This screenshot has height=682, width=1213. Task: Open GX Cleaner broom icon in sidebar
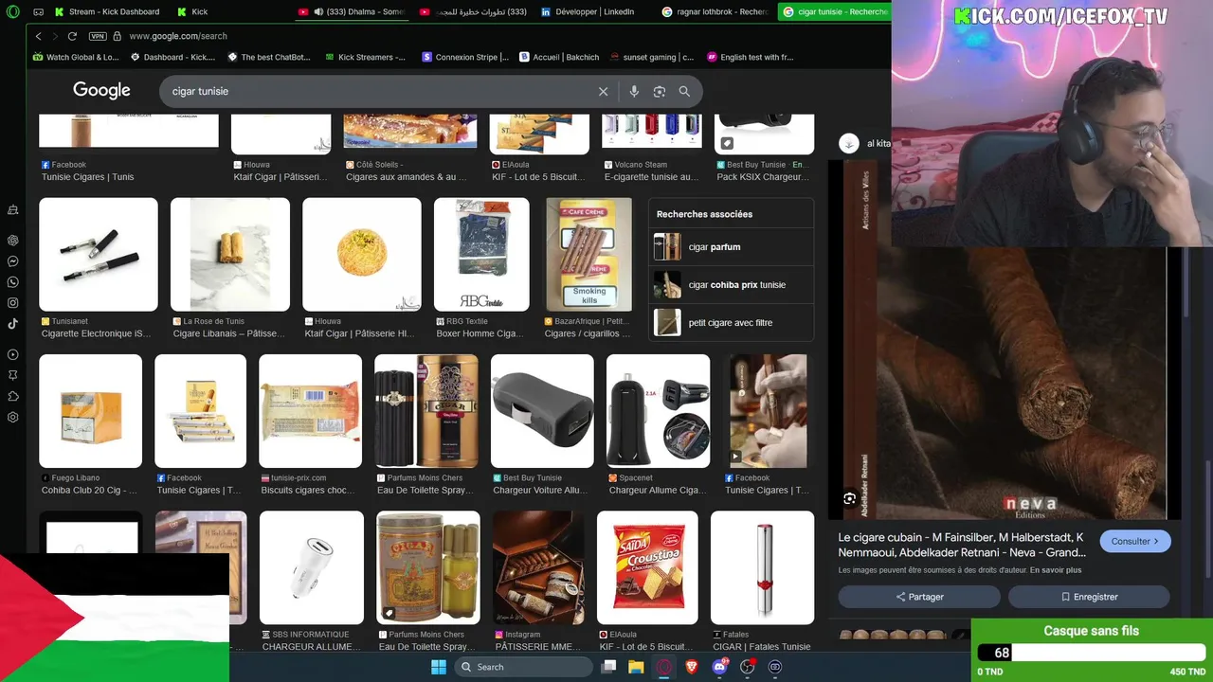point(13,209)
